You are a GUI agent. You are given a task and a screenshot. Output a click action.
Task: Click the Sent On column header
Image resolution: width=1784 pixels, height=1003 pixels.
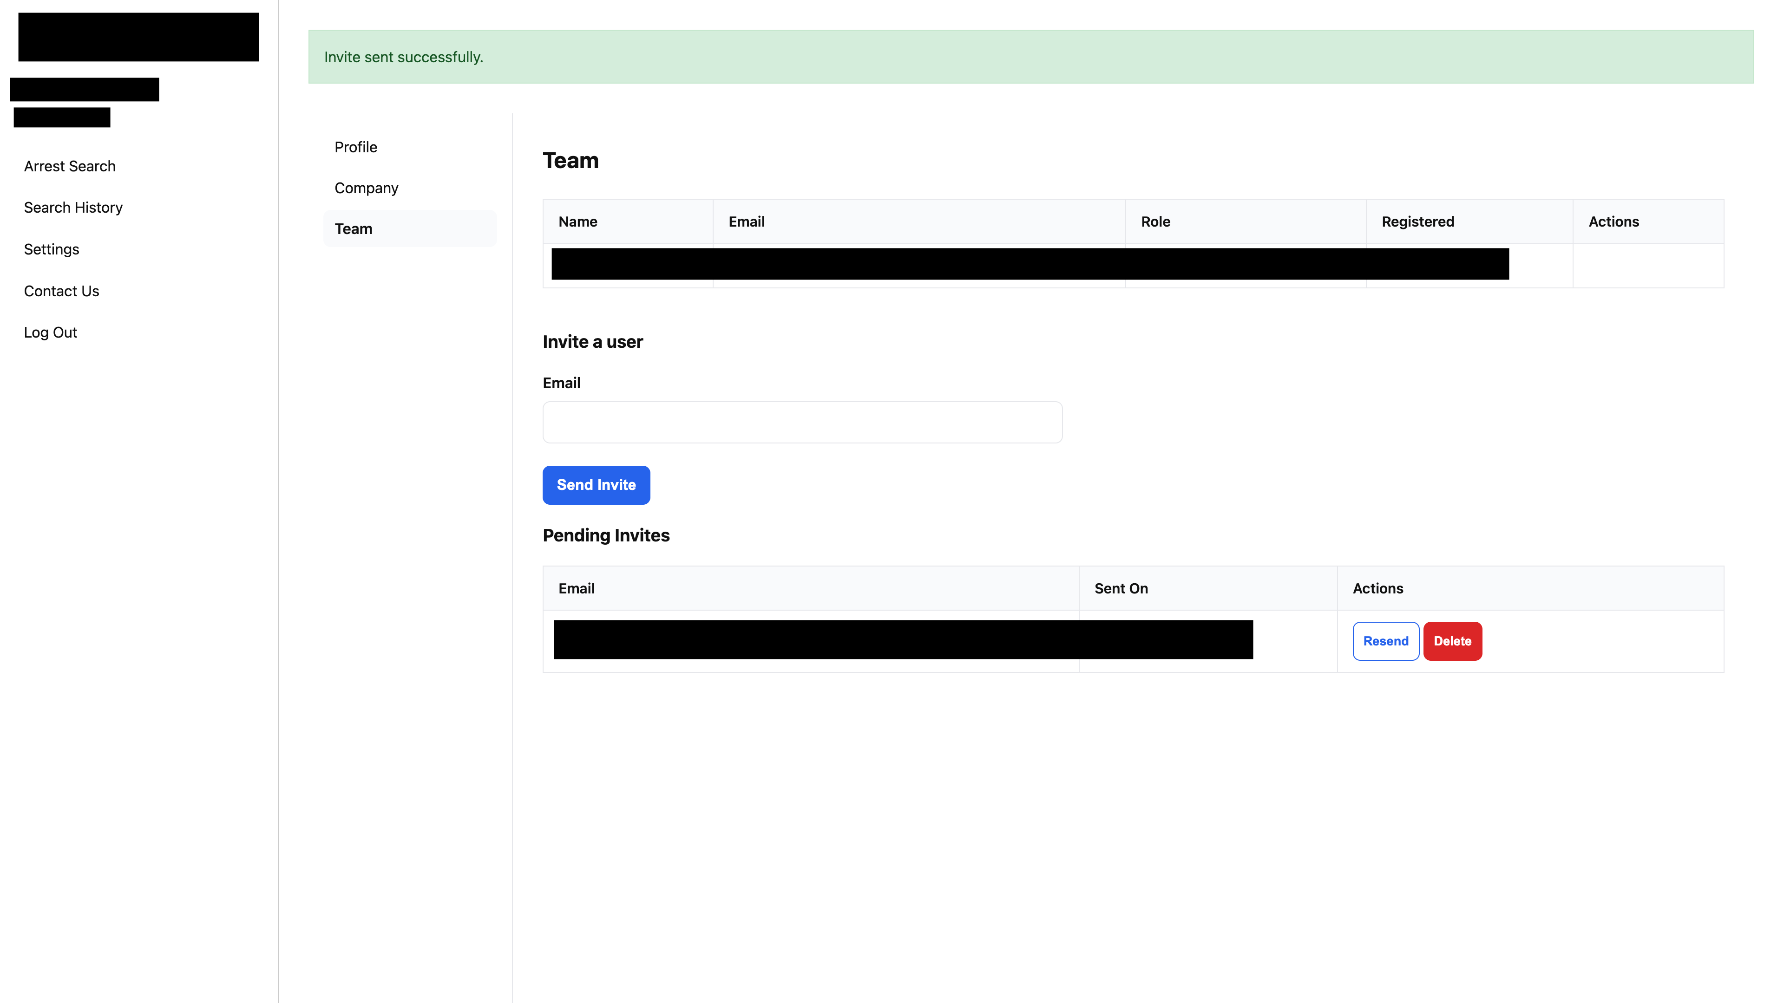pyautogui.click(x=1121, y=588)
